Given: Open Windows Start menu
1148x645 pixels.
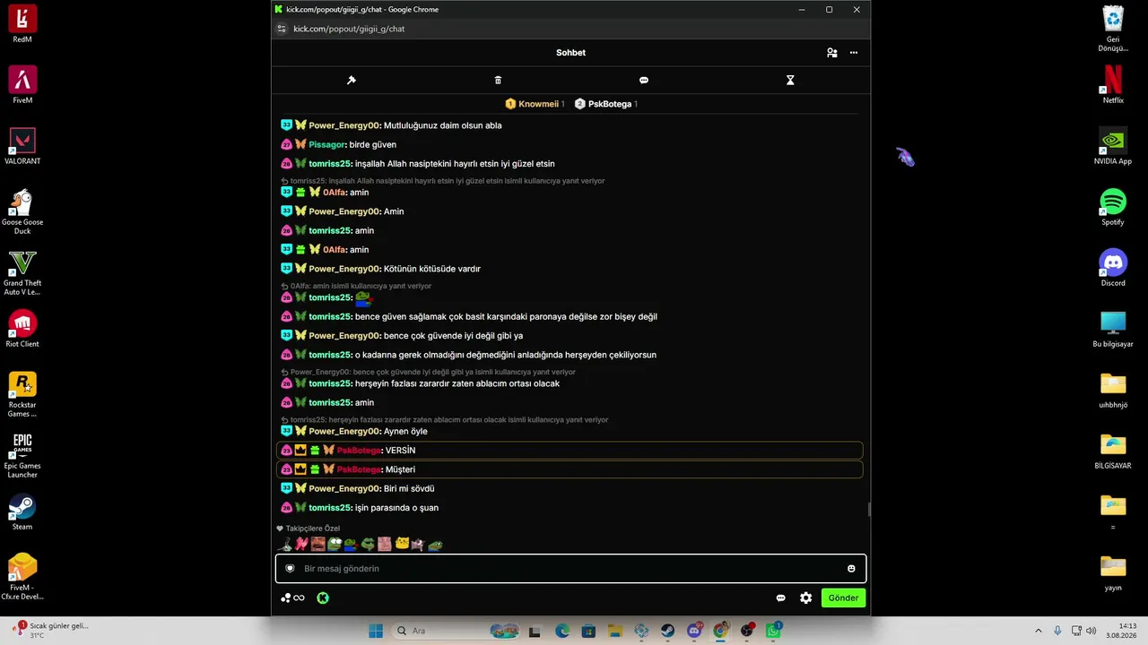Looking at the screenshot, I should [376, 631].
